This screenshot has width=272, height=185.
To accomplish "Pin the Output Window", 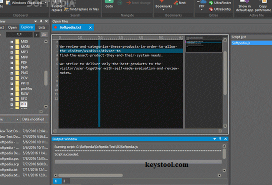I will [220, 139].
